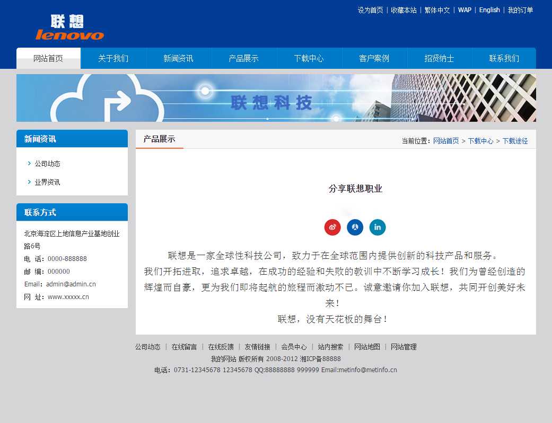This screenshot has height=423, width=552.
Task: Open the 招贤纳士 navigation item
Action: click(440, 58)
